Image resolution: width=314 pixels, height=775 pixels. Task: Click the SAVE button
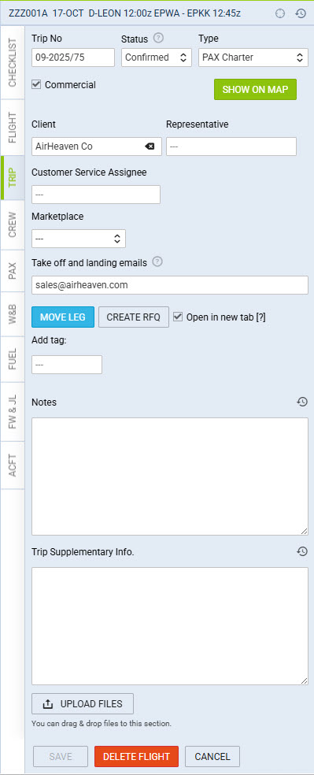click(61, 756)
